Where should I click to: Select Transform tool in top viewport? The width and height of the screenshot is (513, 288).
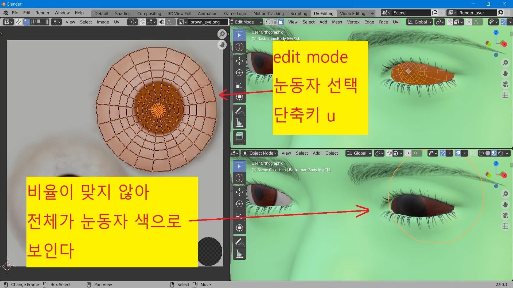239,97
